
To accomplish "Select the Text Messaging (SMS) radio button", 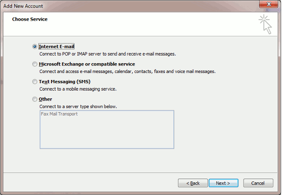I will [35, 81].
